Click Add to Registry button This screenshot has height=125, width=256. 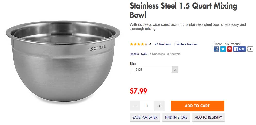[208, 118]
